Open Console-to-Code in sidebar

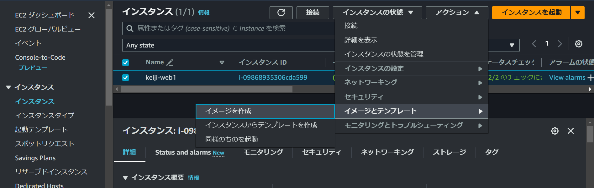[40, 57]
